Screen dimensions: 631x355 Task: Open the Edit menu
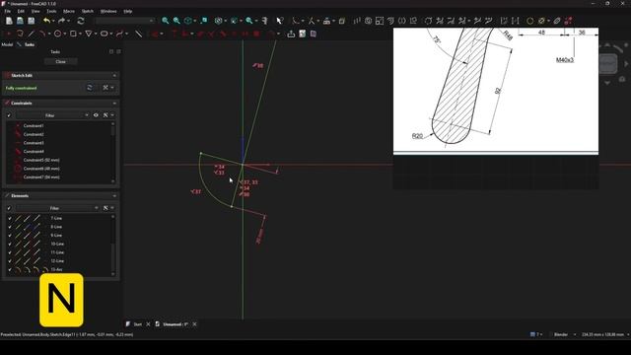(21, 11)
